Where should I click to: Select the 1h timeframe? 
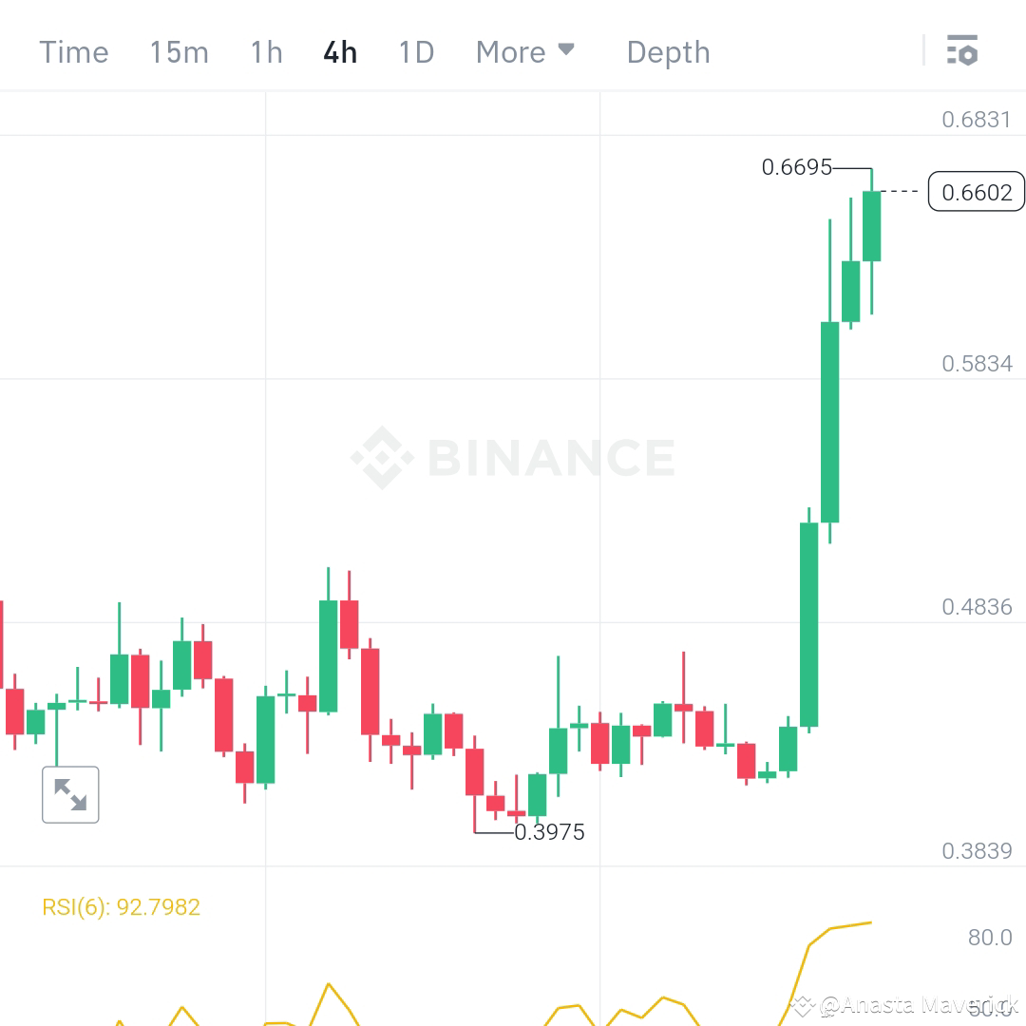click(x=265, y=52)
